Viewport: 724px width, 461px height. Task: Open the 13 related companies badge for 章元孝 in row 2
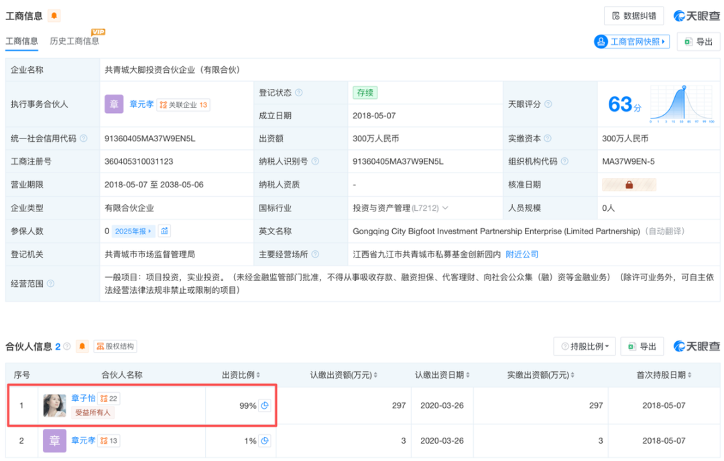[x=109, y=441]
